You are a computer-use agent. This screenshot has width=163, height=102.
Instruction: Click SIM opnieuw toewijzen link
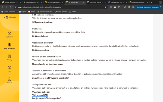(x=42, y=22)
